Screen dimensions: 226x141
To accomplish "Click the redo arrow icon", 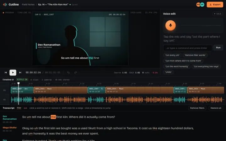I will (75, 73).
